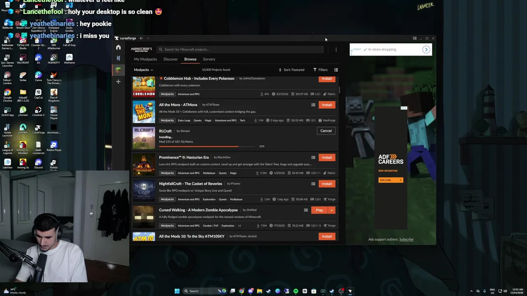
Task: Open Spotify from the taskbar
Action: coord(296,291)
